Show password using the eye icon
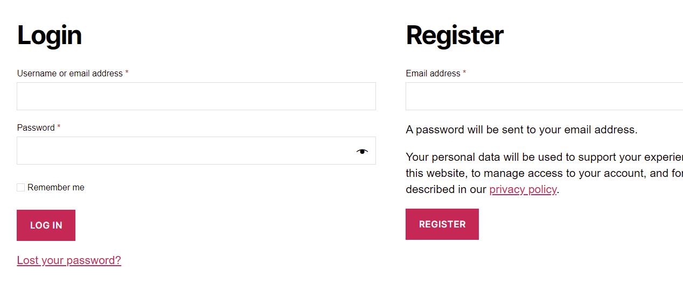Image resolution: width=683 pixels, height=292 pixels. pyautogui.click(x=362, y=152)
